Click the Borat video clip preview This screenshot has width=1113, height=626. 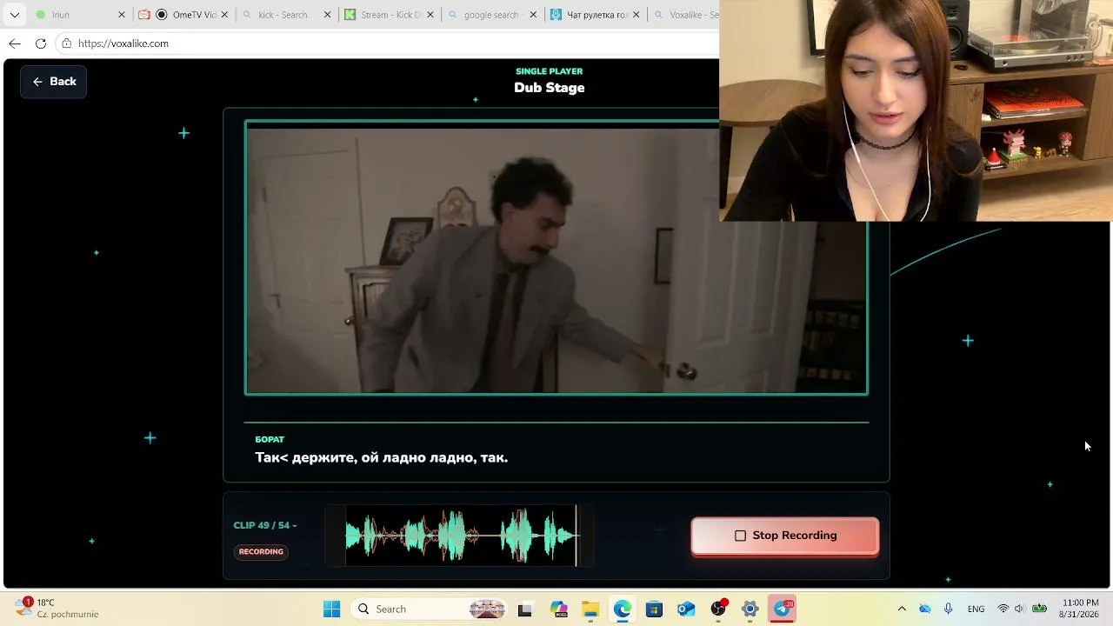pos(556,257)
